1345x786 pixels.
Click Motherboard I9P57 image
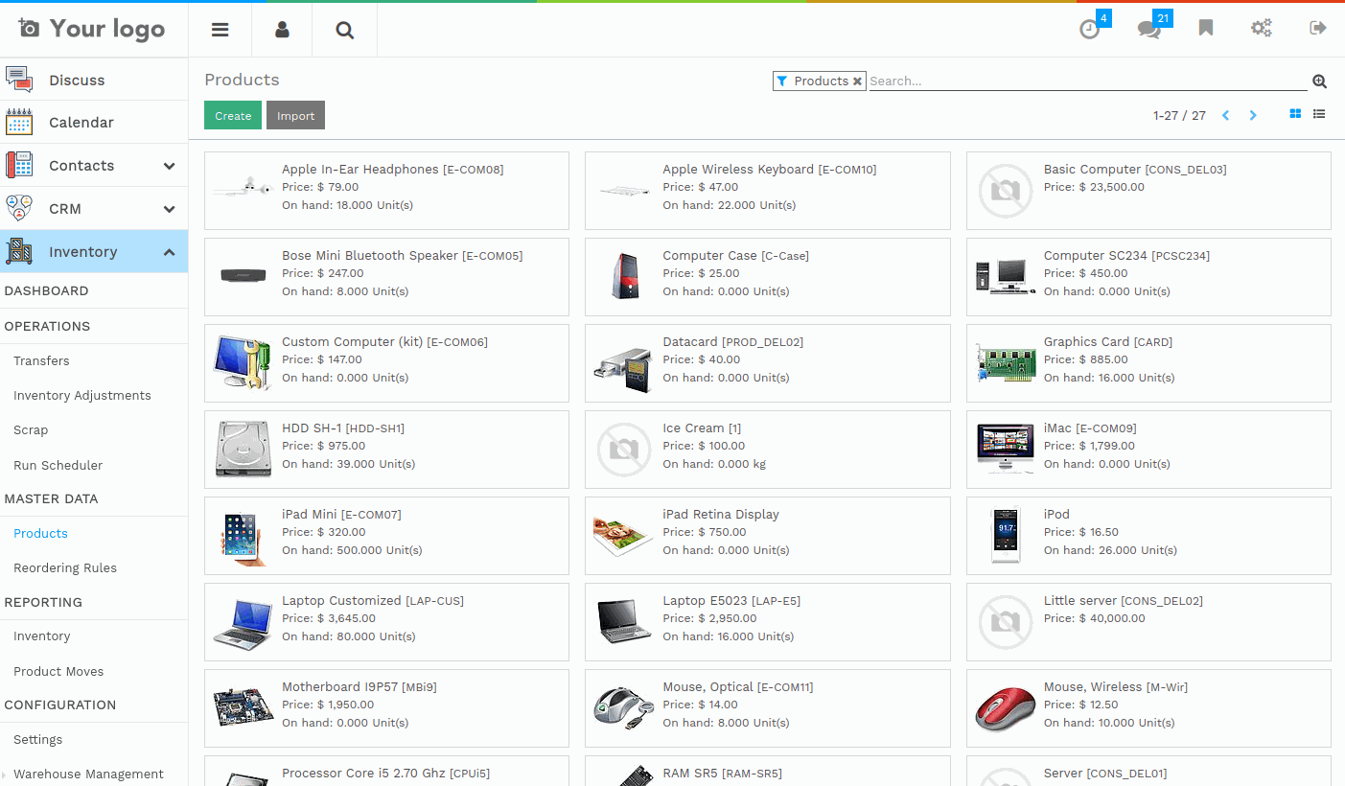(243, 707)
